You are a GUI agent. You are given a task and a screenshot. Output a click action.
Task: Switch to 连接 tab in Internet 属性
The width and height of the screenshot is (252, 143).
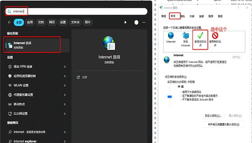201,16
